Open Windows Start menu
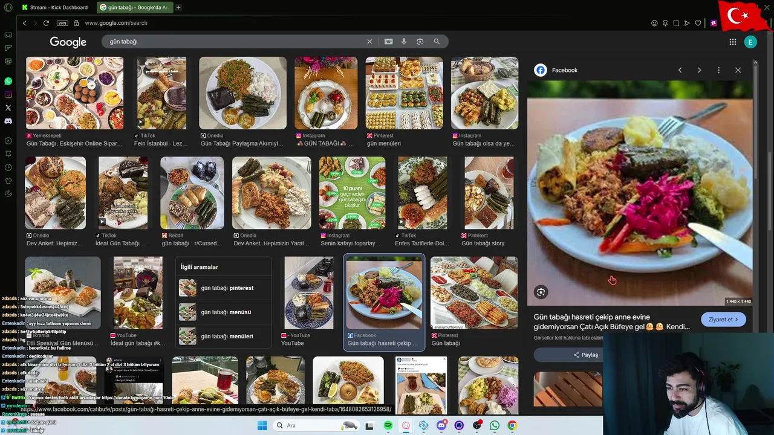Viewport: 774px width, 435px height. (x=262, y=426)
